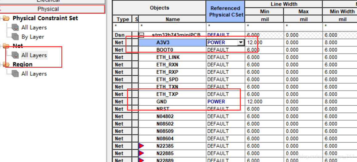The width and height of the screenshot is (357, 162).
Task: Click the Net folder icon in tree
Action: coord(6,46)
